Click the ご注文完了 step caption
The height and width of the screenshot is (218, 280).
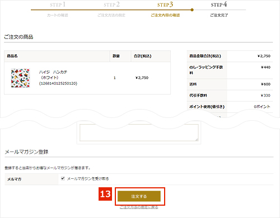219,15
